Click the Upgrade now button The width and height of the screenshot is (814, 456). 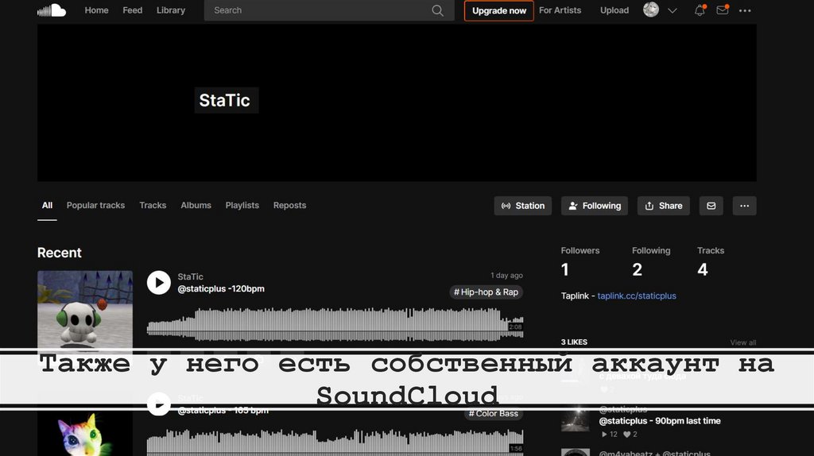pos(499,10)
